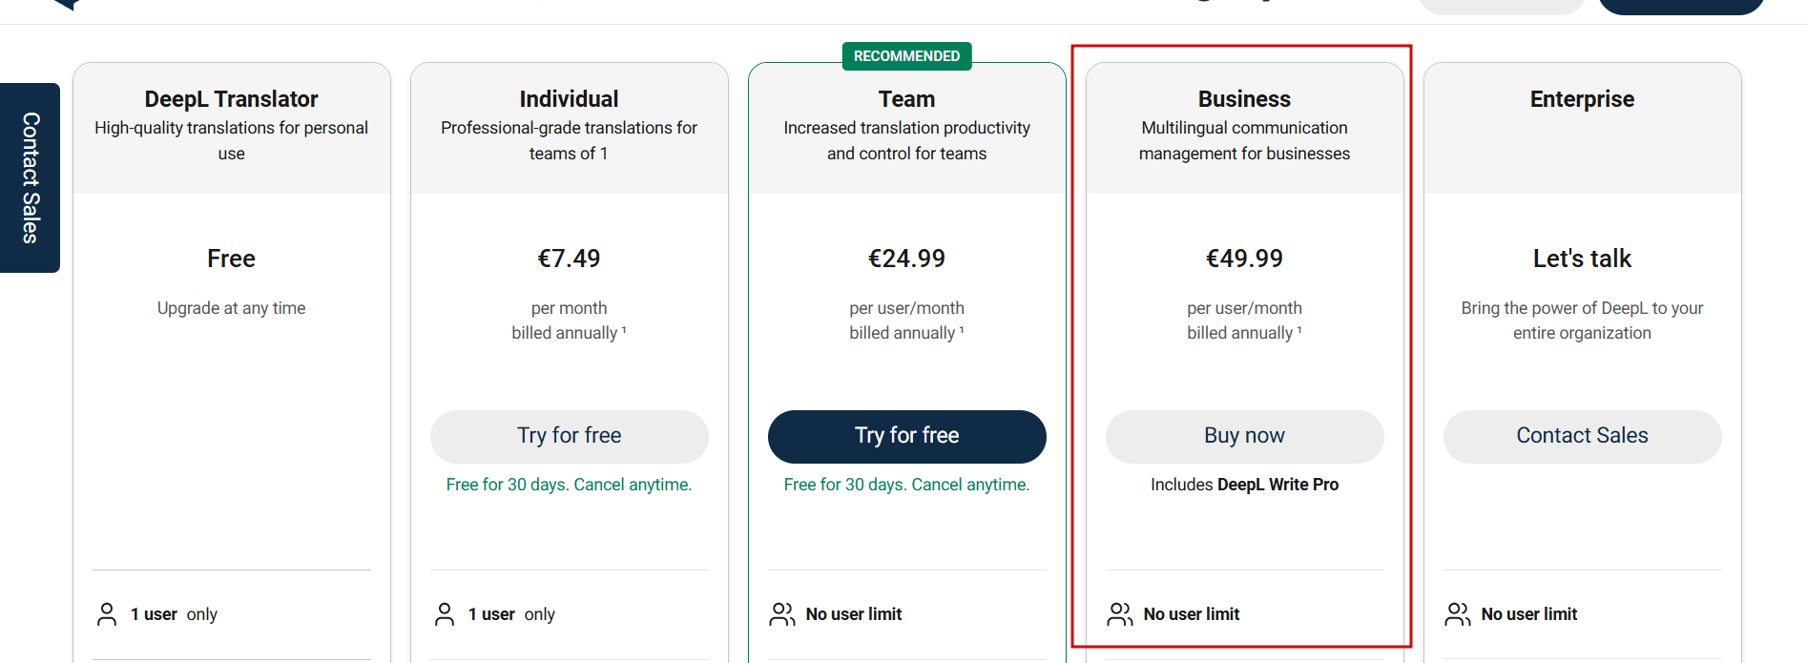Click the RECOMMENDED badge above Team
This screenshot has height=663, width=1807.
(x=907, y=56)
